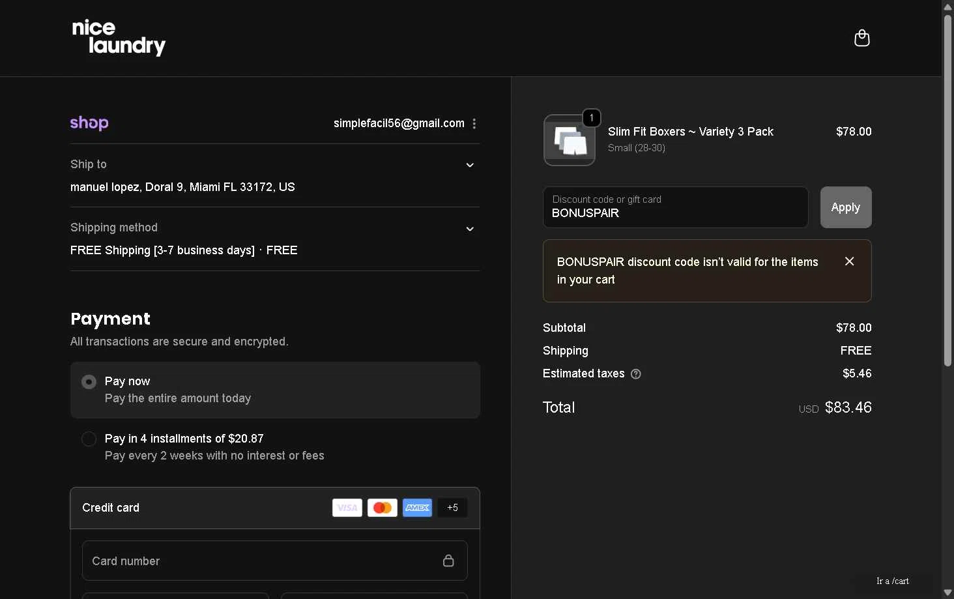Open the shopping bag cart icon
Screen dimensions: 954x599
861,38
